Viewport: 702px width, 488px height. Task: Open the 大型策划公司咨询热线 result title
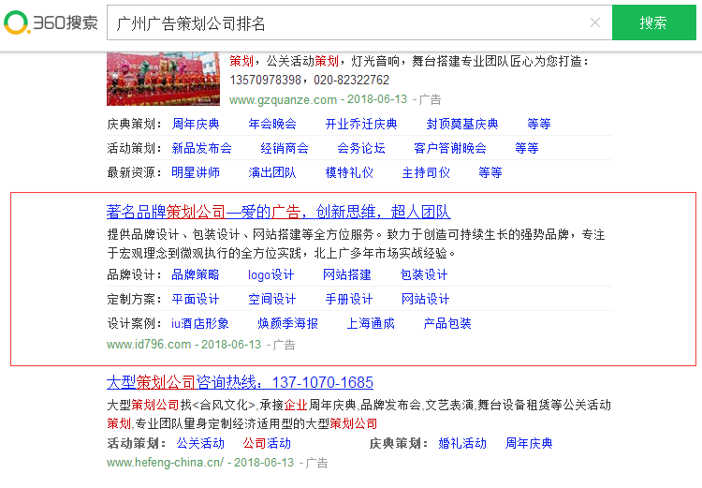point(240,382)
